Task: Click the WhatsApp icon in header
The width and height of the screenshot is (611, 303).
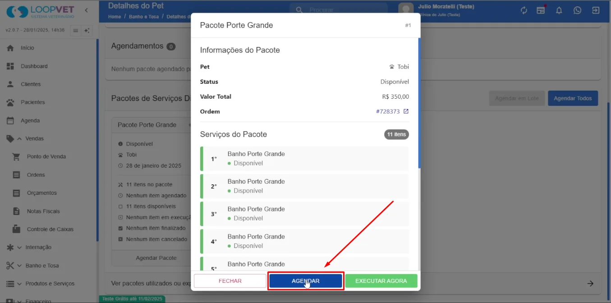Action: [x=577, y=10]
